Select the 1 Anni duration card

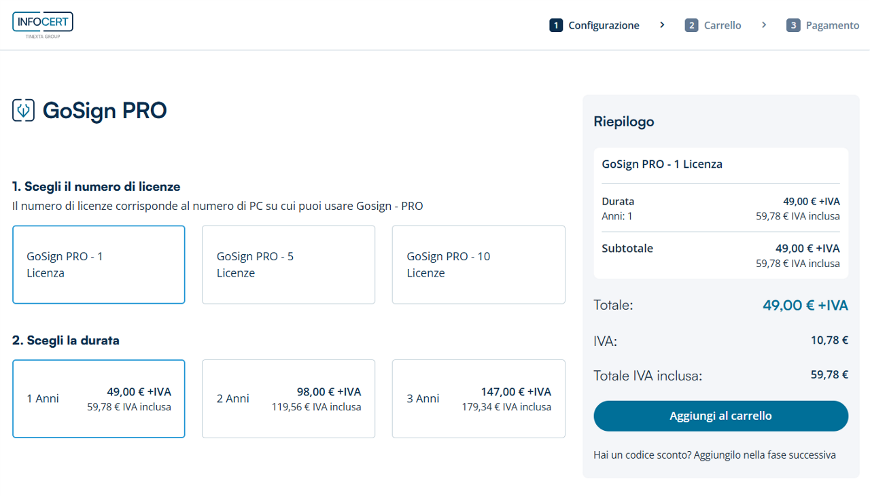point(99,399)
